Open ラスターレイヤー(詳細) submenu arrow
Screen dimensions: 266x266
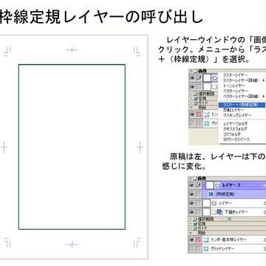click(264, 81)
